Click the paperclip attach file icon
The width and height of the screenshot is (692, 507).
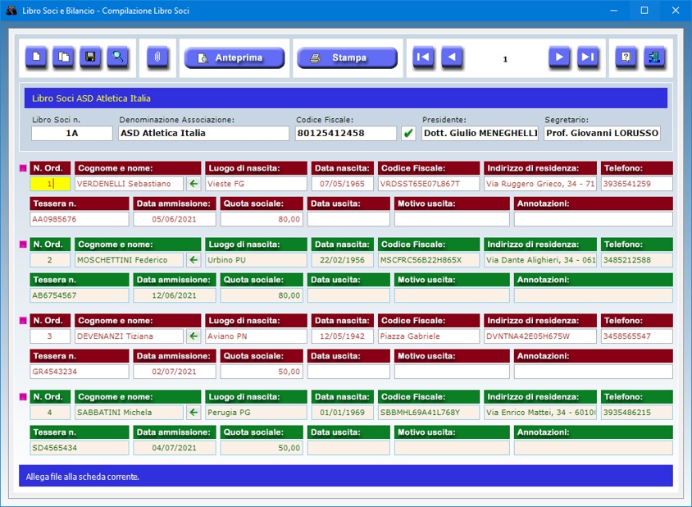coord(157,57)
